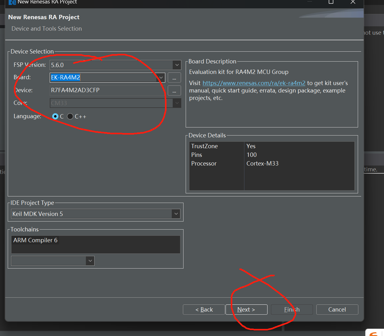
Task: Click the disabled Core dropdown showing CM33
Action: (116, 103)
